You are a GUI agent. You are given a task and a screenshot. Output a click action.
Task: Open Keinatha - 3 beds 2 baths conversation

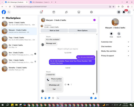[19, 69]
